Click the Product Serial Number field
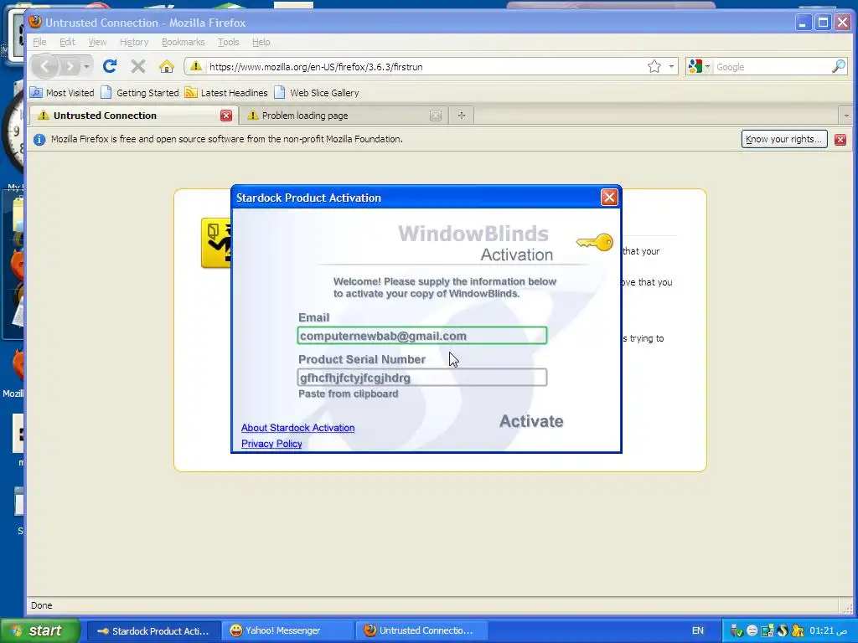Screen dimensions: 858x643 click(422, 378)
